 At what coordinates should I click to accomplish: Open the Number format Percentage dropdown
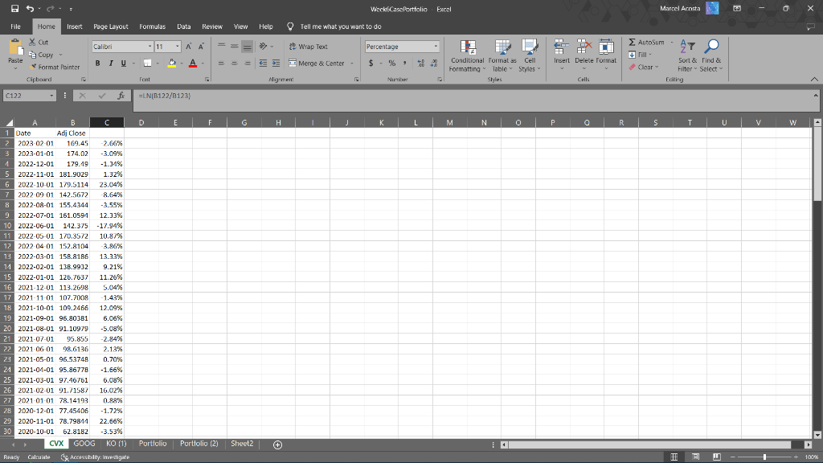click(x=436, y=47)
